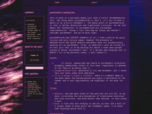The height and width of the screenshot is (114, 152).
Task: Click the capitalized word 'CONTAIN'
Action: [x=74, y=38]
